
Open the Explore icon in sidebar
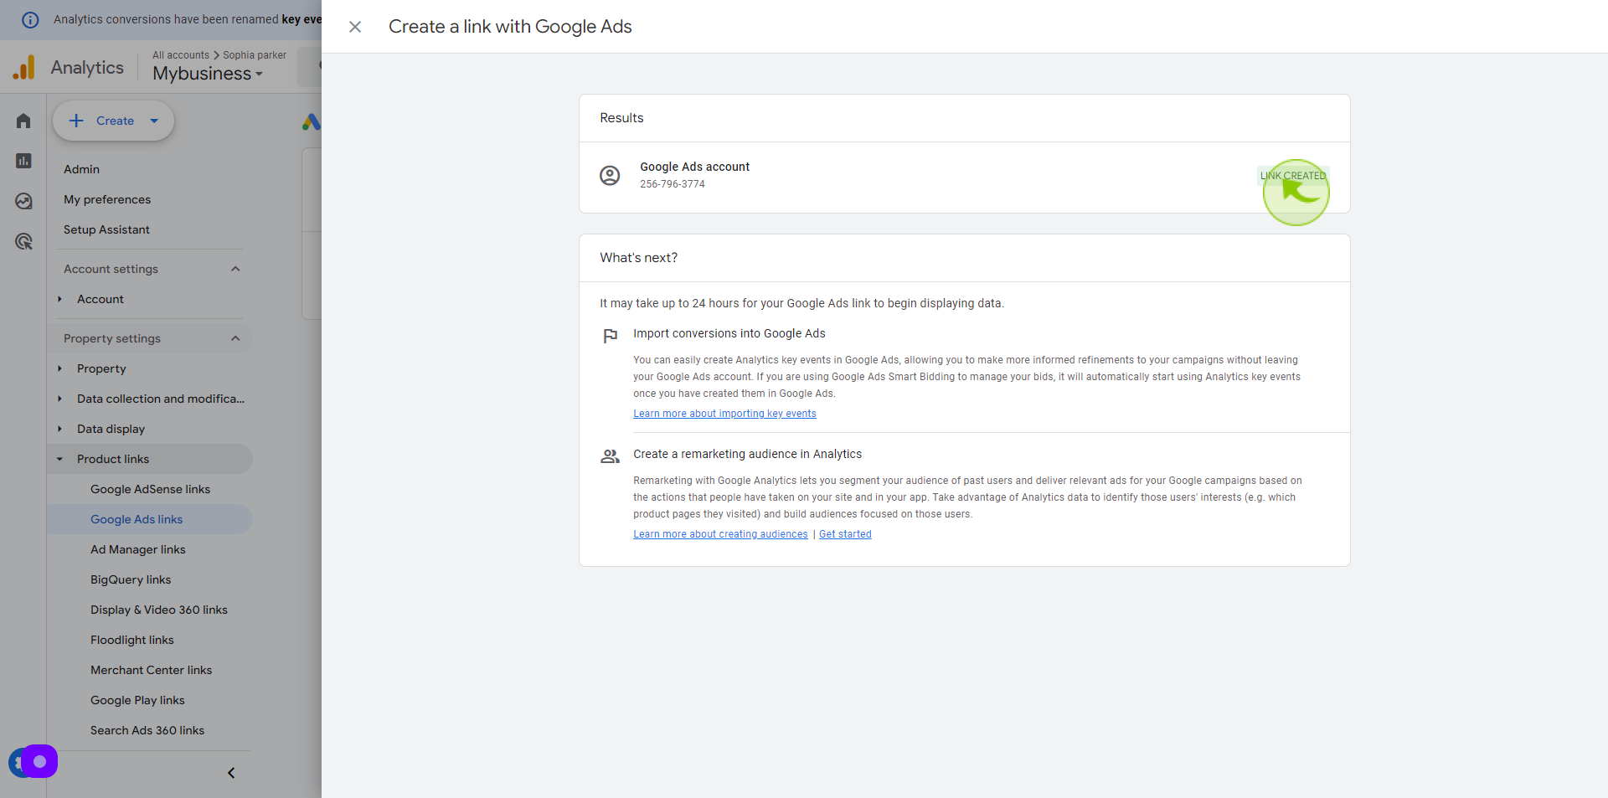point(23,201)
